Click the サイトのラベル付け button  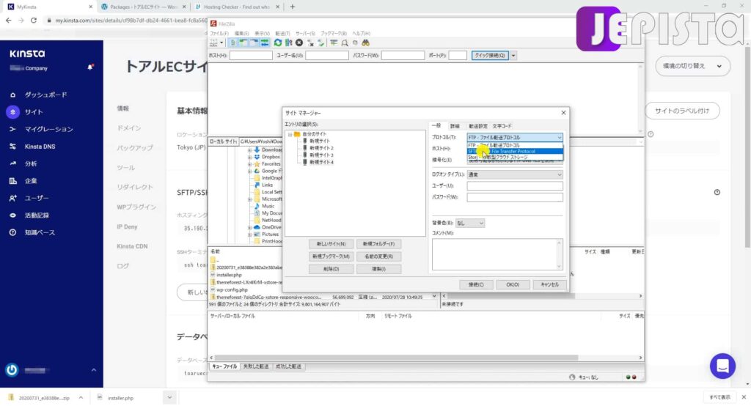click(682, 111)
